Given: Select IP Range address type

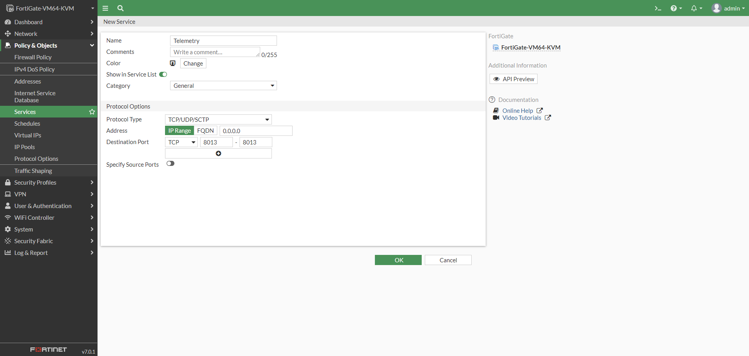Looking at the screenshot, I should pyautogui.click(x=179, y=131).
